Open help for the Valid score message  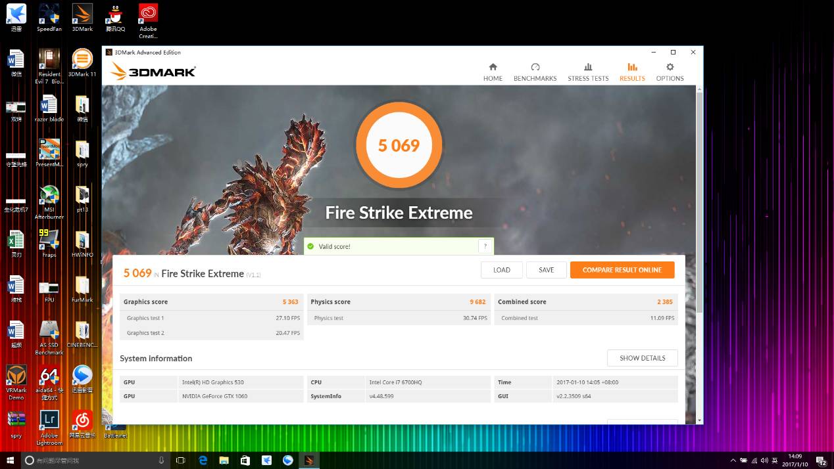click(x=485, y=246)
